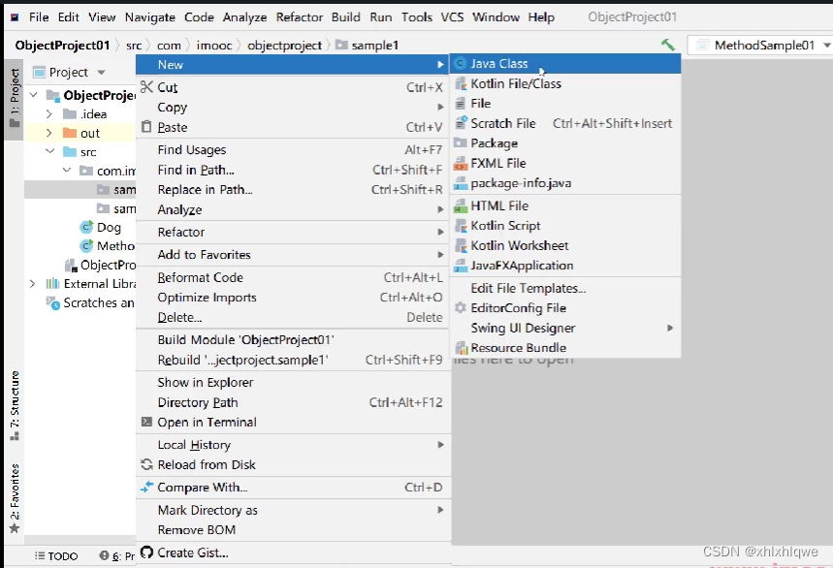Expand the .idea folder
833x568 pixels.
[49, 114]
